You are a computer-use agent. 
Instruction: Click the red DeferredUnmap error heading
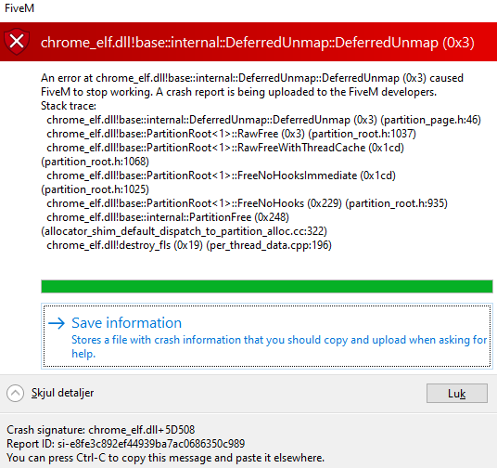click(x=258, y=42)
